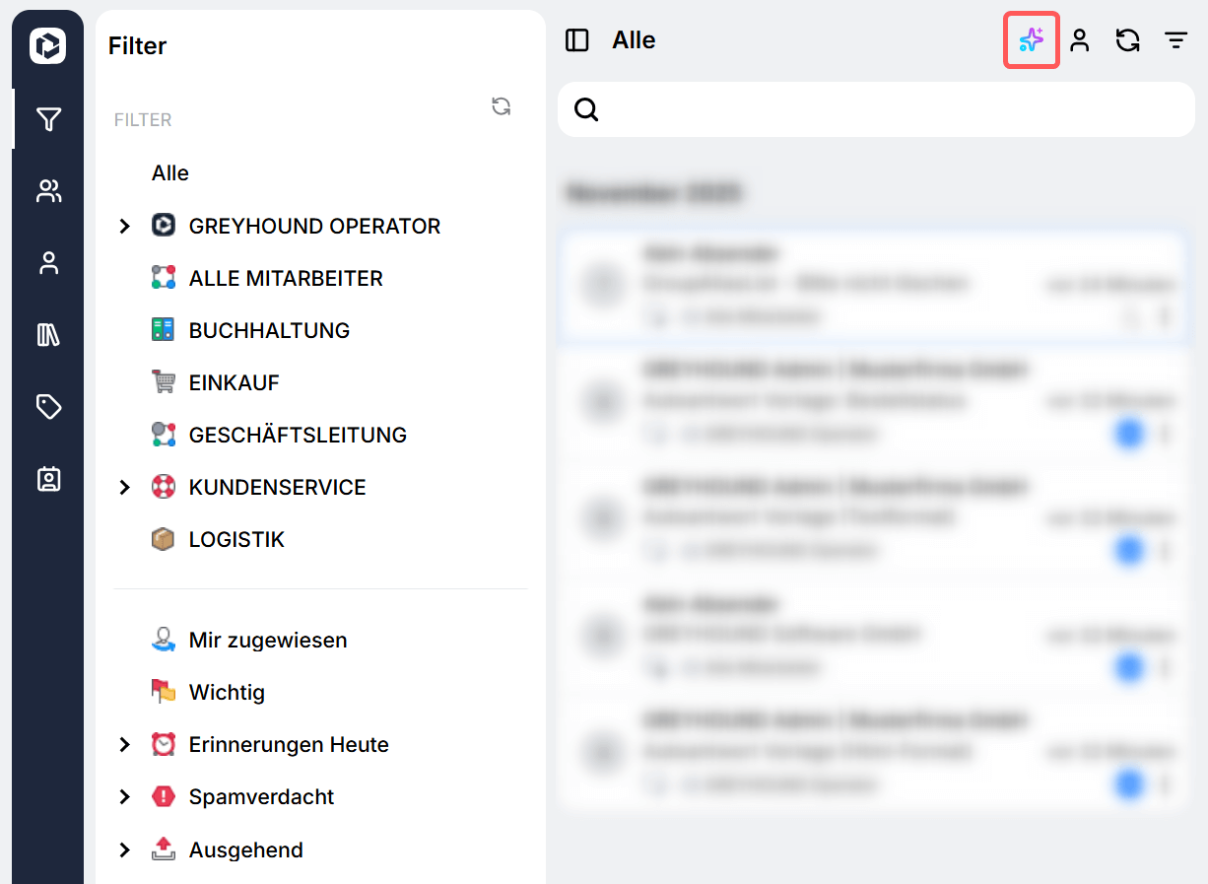Expand the Spamverdacht filter
The height and width of the screenshot is (884, 1208).
tap(124, 797)
